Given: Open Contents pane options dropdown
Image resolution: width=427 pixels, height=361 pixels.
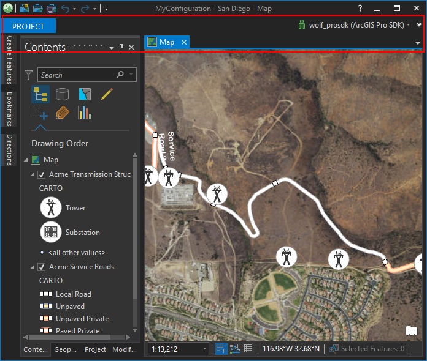Looking at the screenshot, I should pos(112,48).
